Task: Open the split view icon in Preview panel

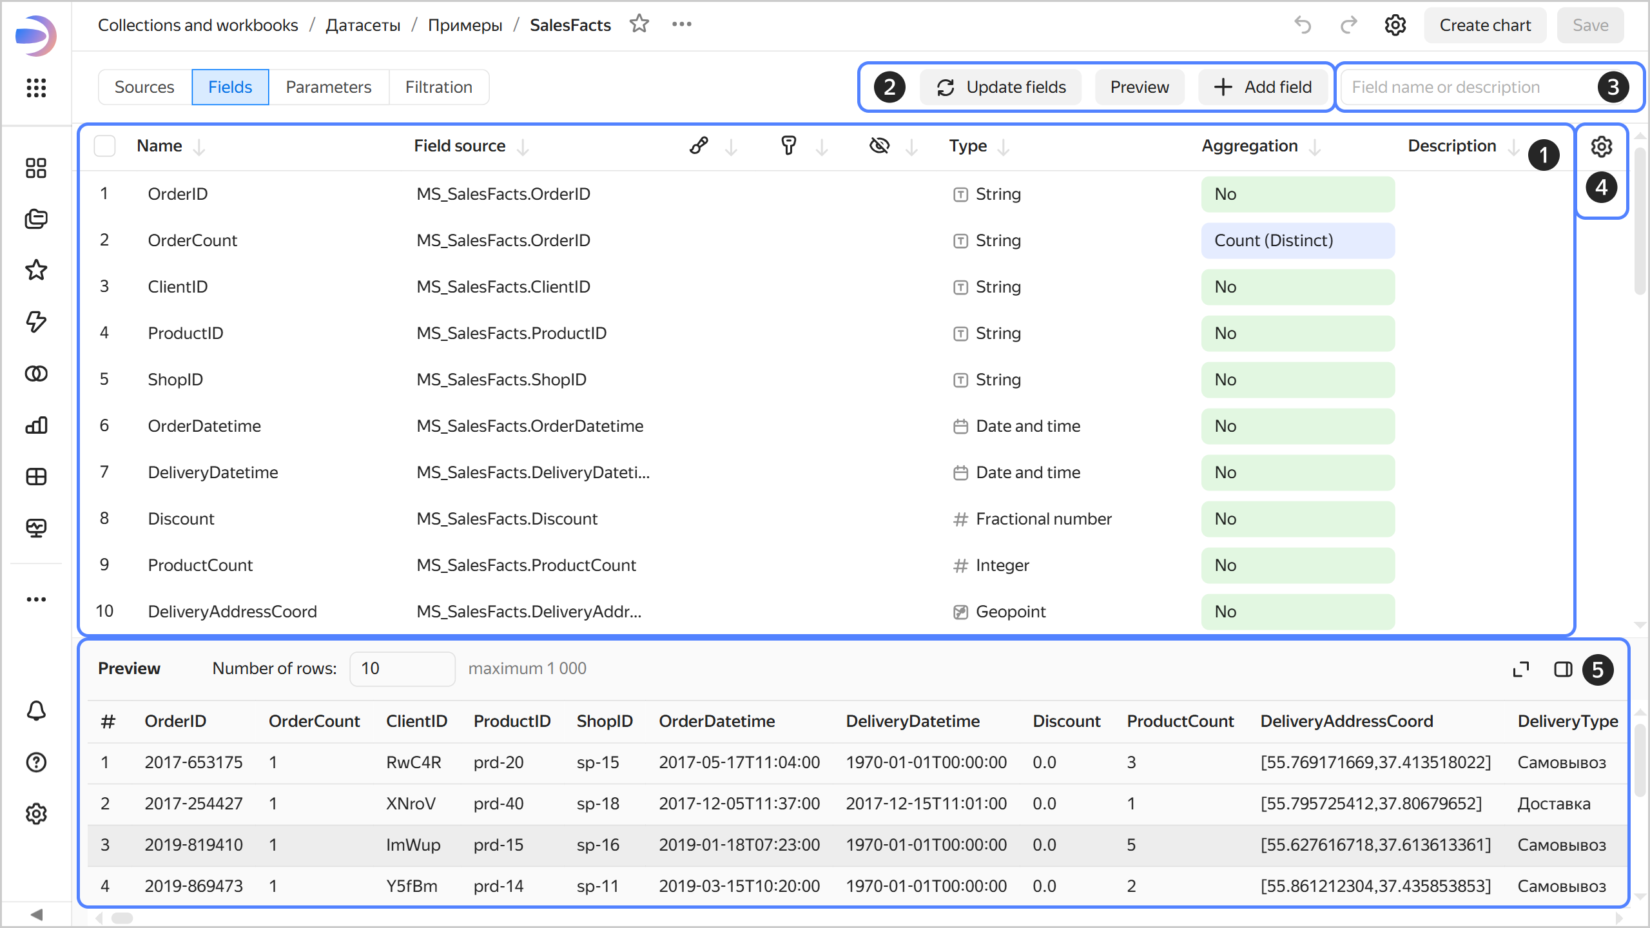Action: 1564,670
